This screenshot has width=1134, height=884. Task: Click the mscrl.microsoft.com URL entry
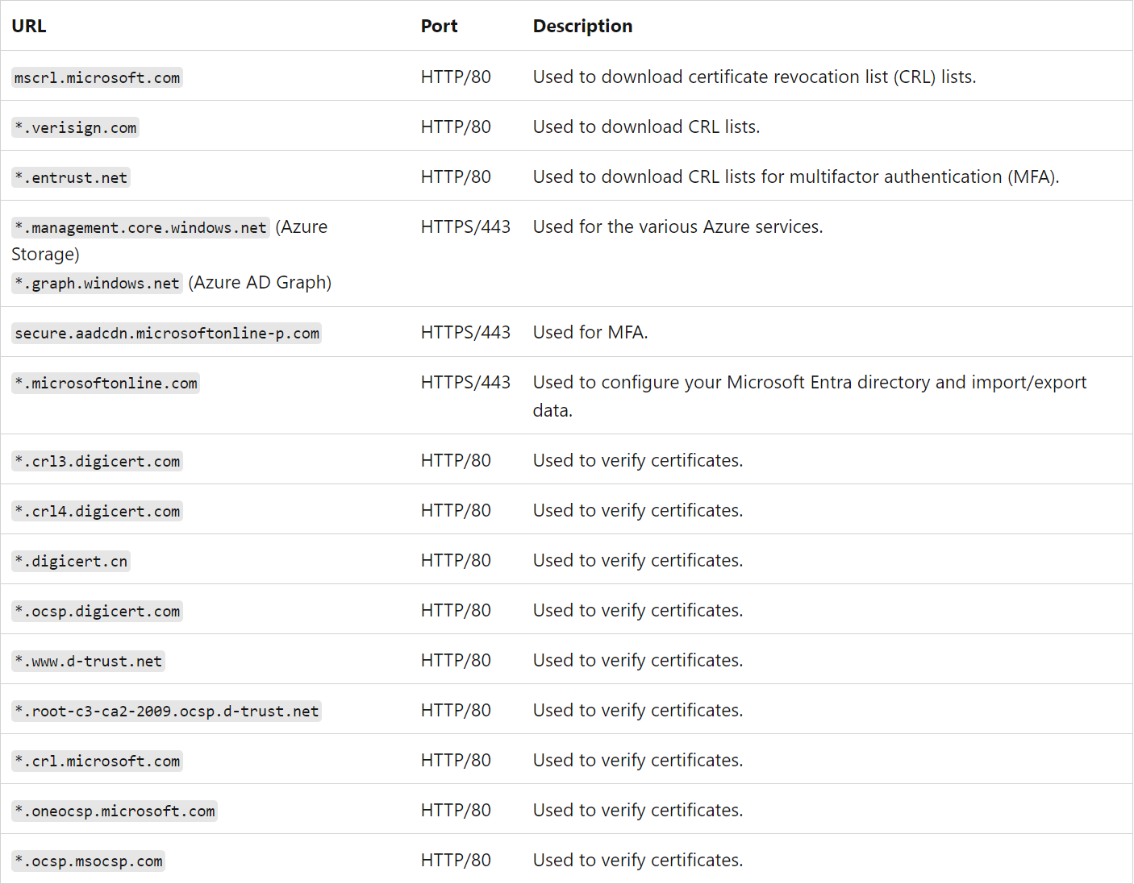pyautogui.click(x=97, y=78)
